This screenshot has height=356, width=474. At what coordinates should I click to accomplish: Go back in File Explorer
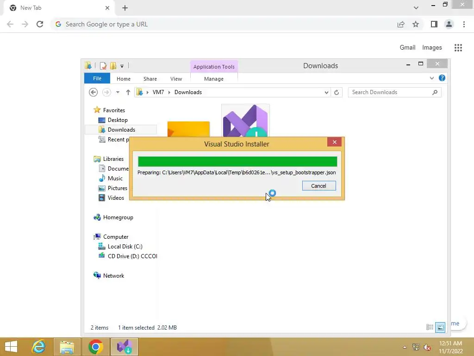coord(93,92)
